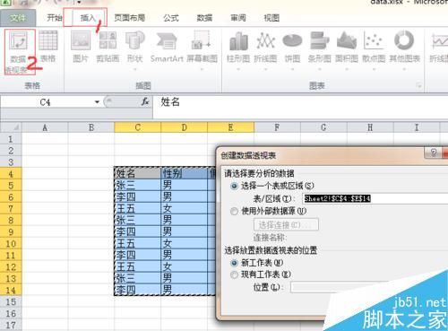Open the 剪贴画 clip art tool
This screenshot has height=331, width=448.
108,47
